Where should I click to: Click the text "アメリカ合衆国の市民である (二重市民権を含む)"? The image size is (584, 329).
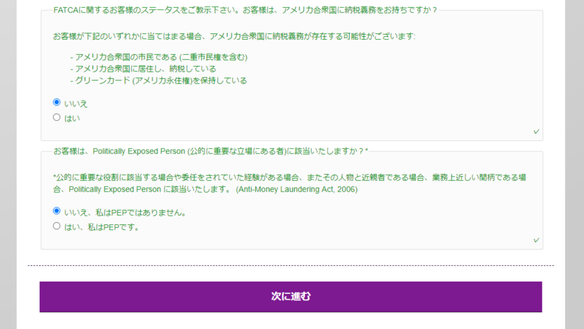click(161, 57)
